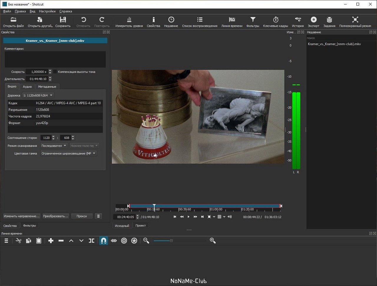
Task: Open the scan mode dropdown
Action: 54,146
